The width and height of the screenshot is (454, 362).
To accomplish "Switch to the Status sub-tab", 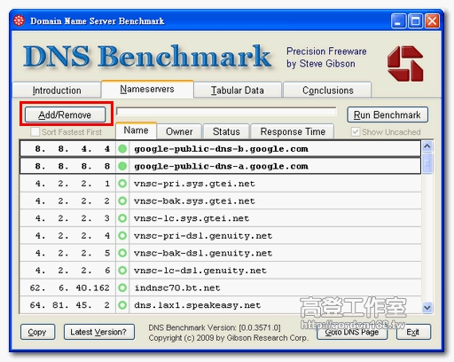I will [x=226, y=131].
